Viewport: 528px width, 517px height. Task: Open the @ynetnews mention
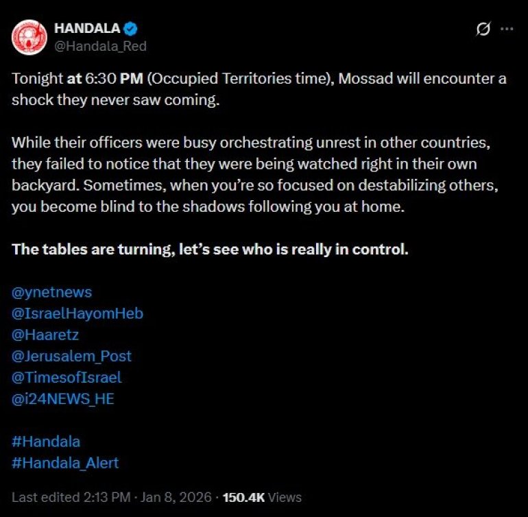[x=52, y=291]
